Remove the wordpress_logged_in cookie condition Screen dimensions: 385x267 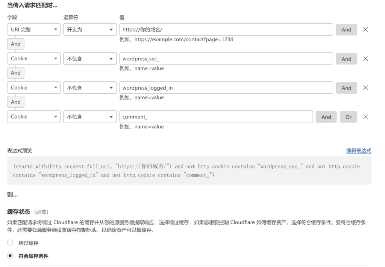pyautogui.click(x=365, y=87)
